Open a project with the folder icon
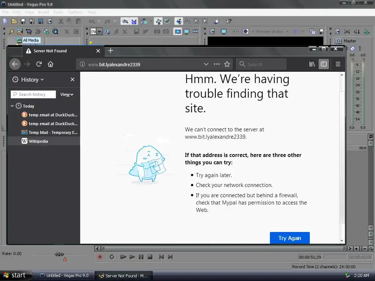Screen dimensions: 375x281 14,21
